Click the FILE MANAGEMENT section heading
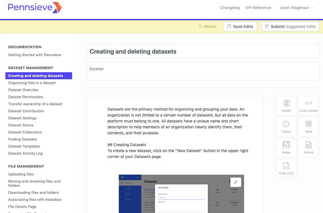323x213 pixels. coord(26,166)
